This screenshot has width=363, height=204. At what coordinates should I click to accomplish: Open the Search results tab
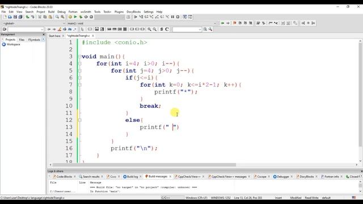pos(91,177)
